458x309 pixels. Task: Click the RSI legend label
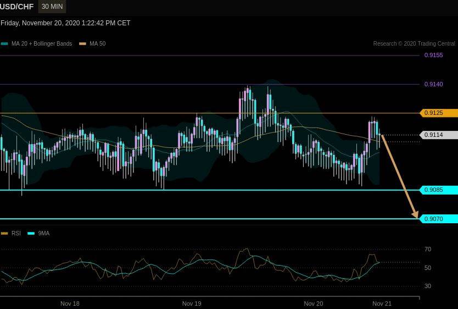pos(16,233)
